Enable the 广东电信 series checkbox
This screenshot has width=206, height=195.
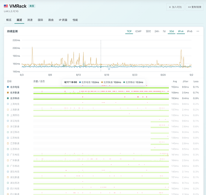point(8,155)
